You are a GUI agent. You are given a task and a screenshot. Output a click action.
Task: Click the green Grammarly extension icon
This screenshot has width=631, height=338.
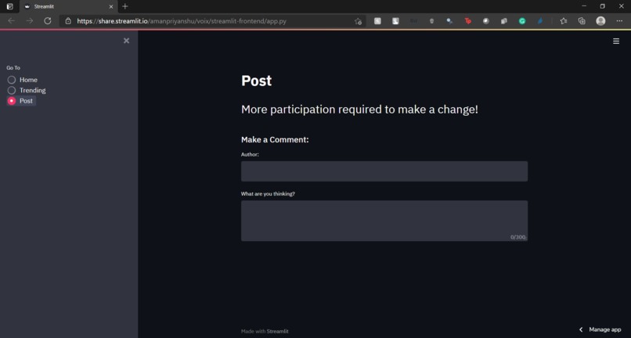(522, 21)
